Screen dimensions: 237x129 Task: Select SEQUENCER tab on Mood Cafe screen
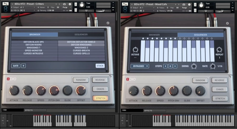pos(200,35)
